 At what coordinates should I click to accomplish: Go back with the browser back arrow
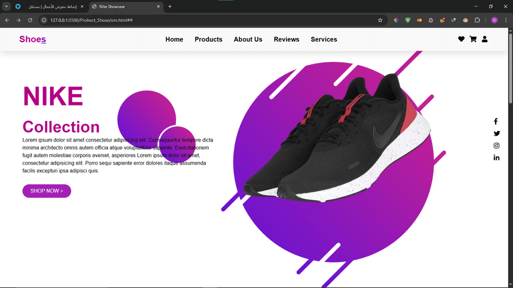pos(7,20)
